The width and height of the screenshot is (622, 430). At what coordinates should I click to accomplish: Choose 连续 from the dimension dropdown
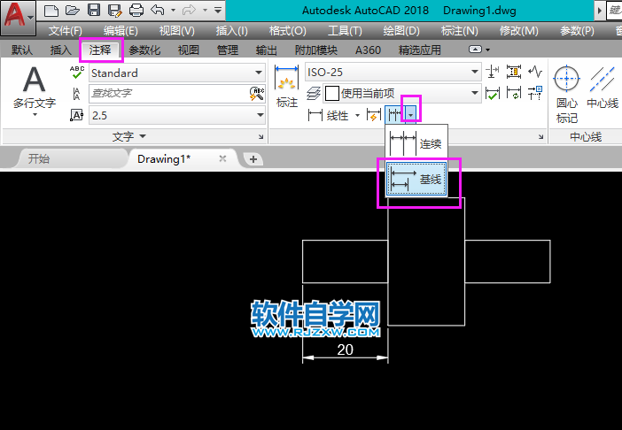tap(416, 143)
